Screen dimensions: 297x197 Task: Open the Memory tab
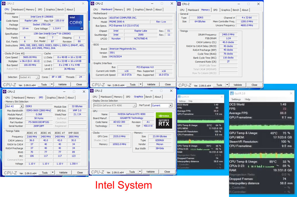pos(206,10)
